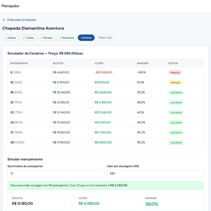Screen dimensions: 211x211
Task: Click revenue value R$ 13.920,00
Action: tap(61, 122)
